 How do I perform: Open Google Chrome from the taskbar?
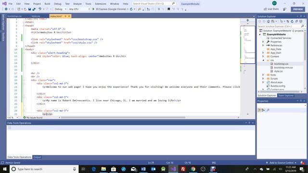[193, 169]
